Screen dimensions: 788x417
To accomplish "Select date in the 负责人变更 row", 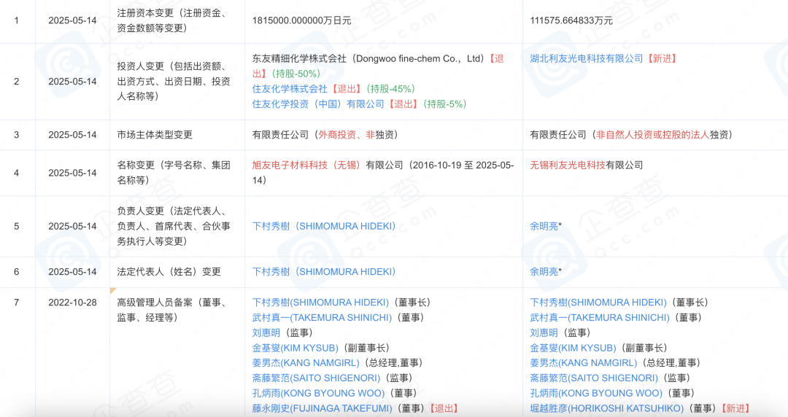I will 72,227.
